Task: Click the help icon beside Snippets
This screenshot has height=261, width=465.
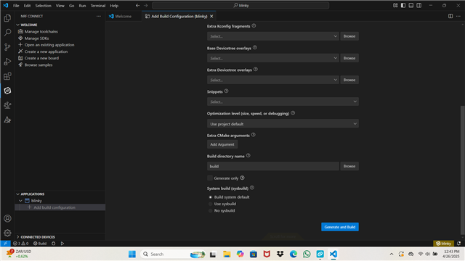Action: (x=226, y=91)
